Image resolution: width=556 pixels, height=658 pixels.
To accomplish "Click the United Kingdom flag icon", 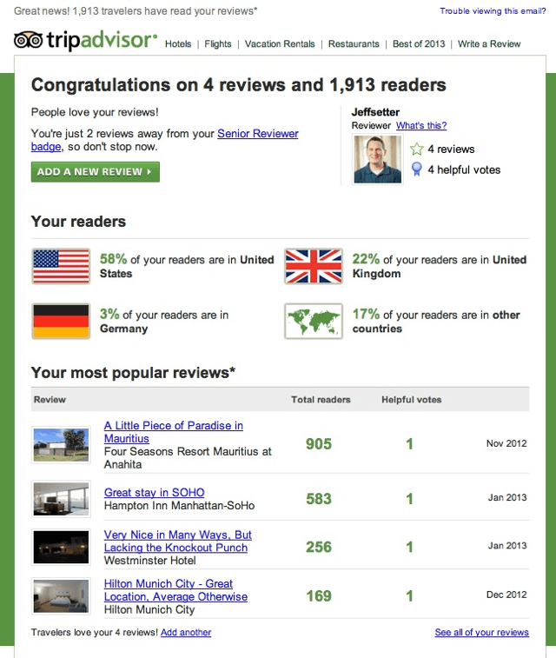I will 314,266.
